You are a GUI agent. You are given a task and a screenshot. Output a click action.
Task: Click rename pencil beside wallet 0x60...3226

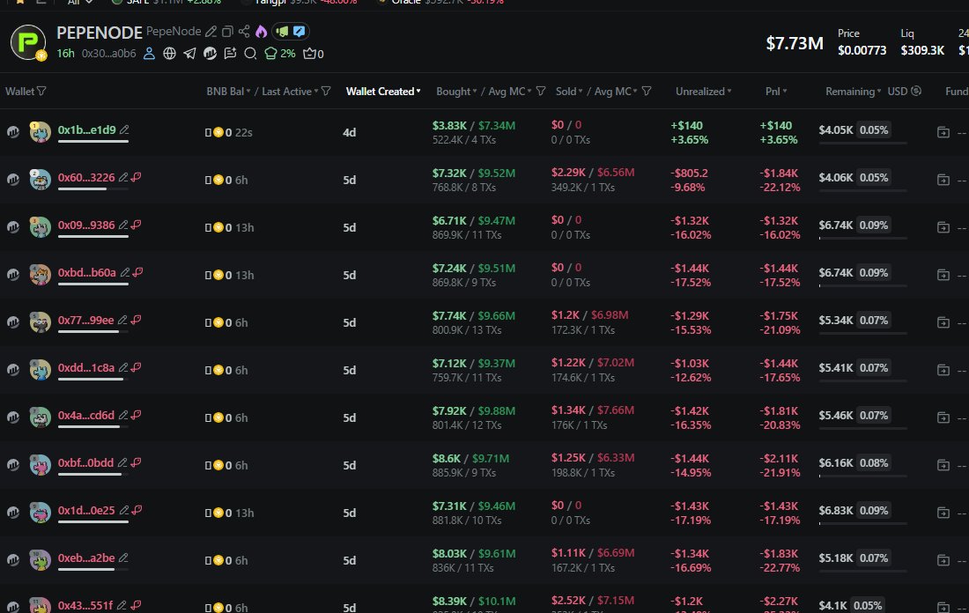(124, 178)
